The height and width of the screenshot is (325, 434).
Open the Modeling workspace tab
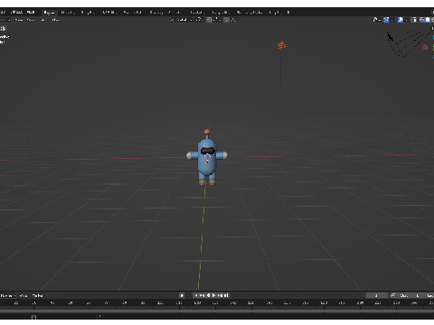pyautogui.click(x=68, y=13)
